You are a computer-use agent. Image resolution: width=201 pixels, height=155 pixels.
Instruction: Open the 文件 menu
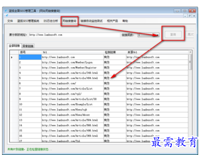click(x=10, y=21)
